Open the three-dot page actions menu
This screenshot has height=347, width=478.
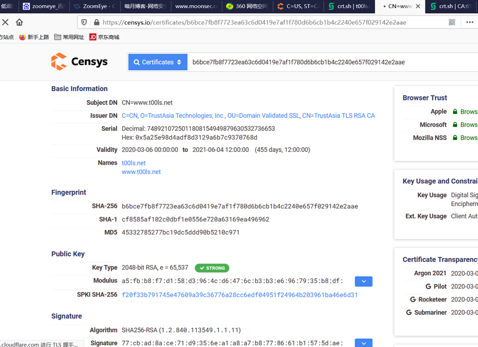(470, 23)
